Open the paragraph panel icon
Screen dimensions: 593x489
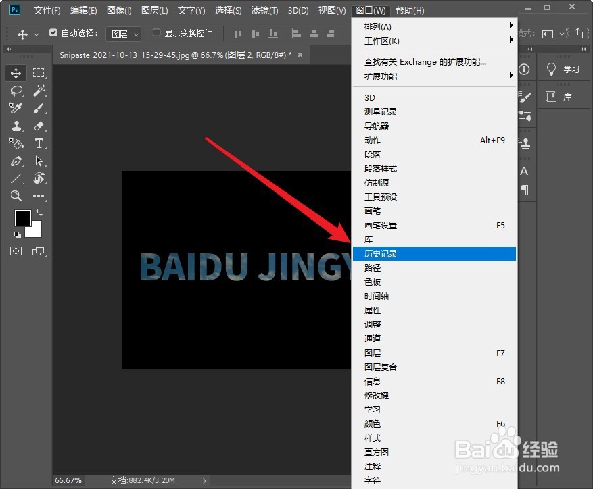[x=525, y=189]
